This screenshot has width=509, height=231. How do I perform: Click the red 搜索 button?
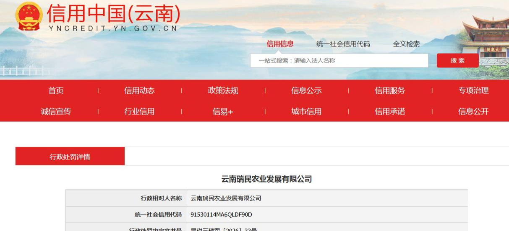pos(457,60)
